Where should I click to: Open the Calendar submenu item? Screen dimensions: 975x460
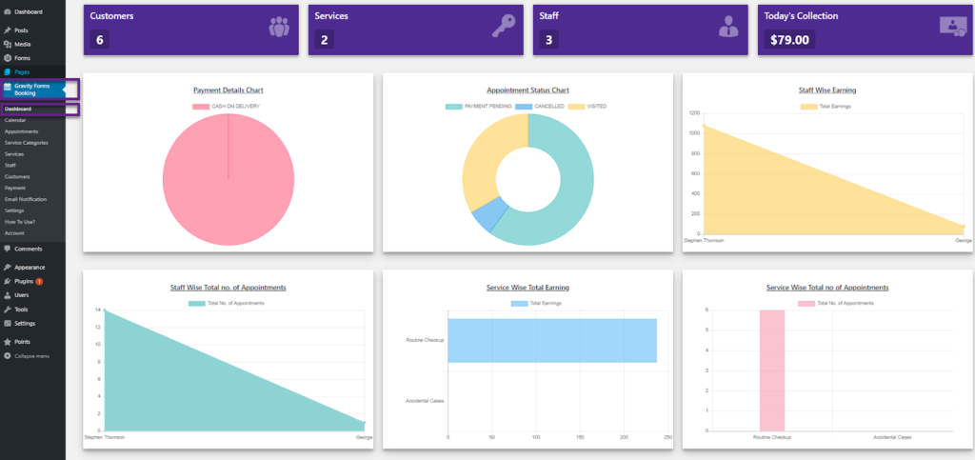click(x=15, y=121)
